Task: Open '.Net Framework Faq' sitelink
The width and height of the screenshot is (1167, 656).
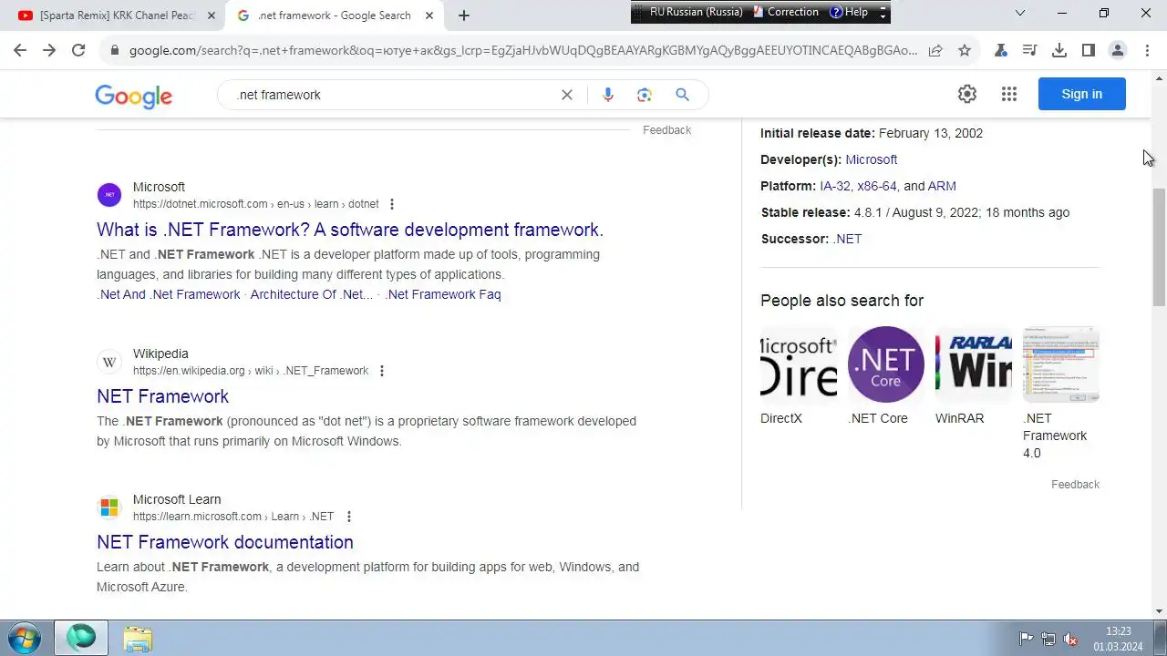Action: click(442, 294)
